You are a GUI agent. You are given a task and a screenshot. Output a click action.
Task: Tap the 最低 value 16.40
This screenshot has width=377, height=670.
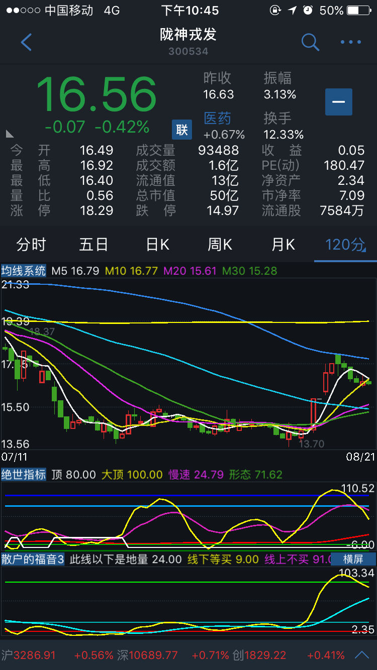(x=97, y=180)
